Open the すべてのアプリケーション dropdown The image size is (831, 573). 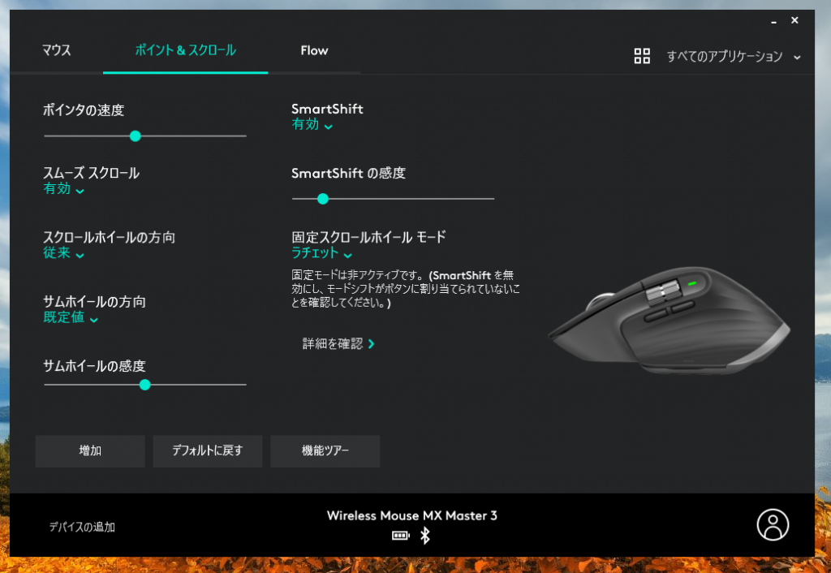pos(732,56)
